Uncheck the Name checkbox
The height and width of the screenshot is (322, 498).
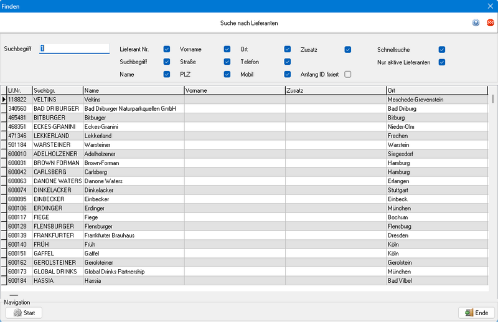tap(167, 74)
